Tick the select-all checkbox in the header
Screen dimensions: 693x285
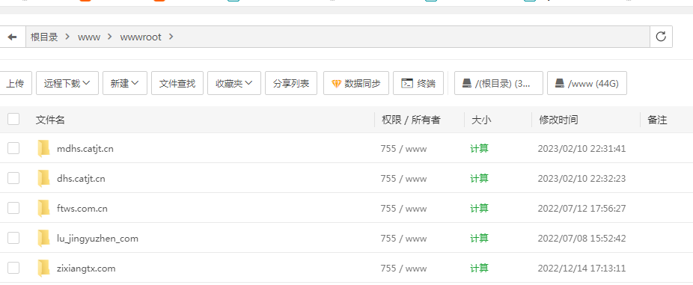[x=13, y=119]
